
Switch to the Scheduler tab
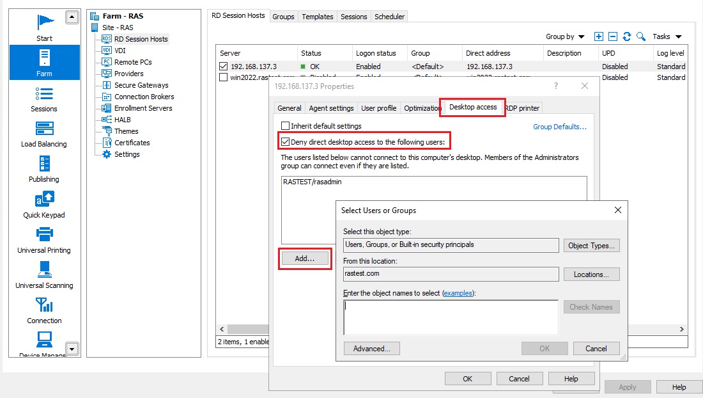[390, 17]
